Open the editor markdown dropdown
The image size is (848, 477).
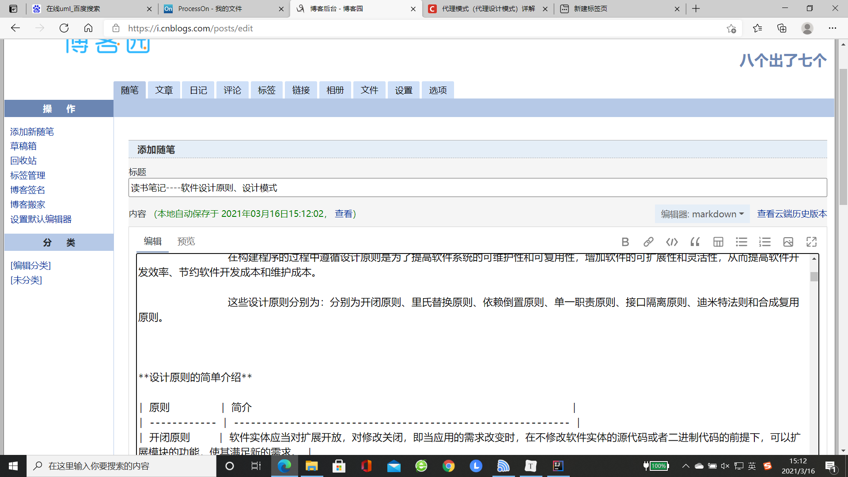coord(702,214)
